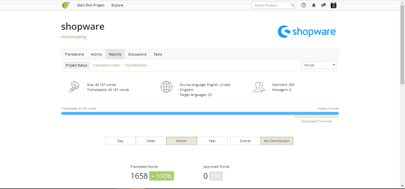Switch to the Overall view
The height and width of the screenshot is (189, 405).
245,141
